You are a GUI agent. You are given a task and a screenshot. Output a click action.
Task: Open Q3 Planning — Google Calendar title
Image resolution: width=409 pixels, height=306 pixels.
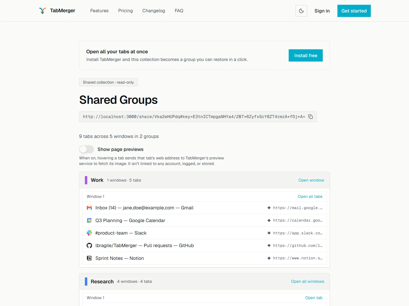tap(130, 220)
